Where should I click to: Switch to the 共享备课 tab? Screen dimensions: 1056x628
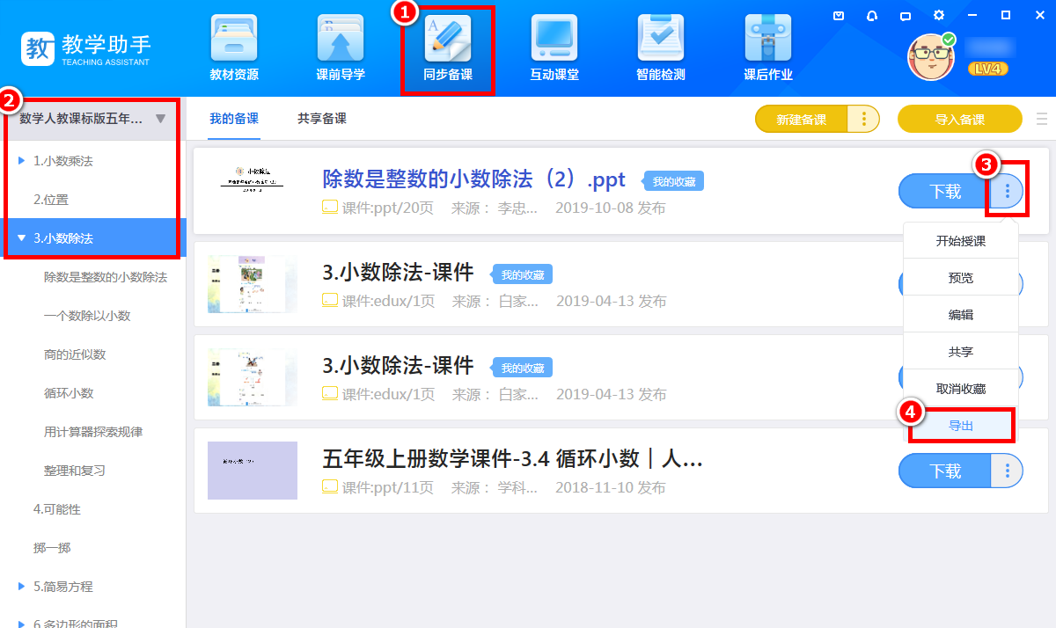point(322,119)
